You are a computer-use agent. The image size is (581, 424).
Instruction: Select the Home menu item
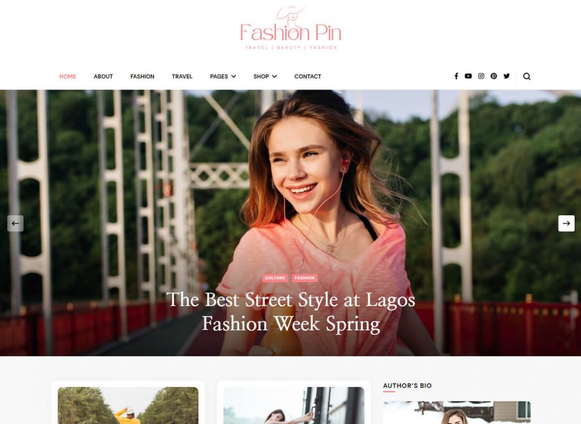tap(68, 76)
